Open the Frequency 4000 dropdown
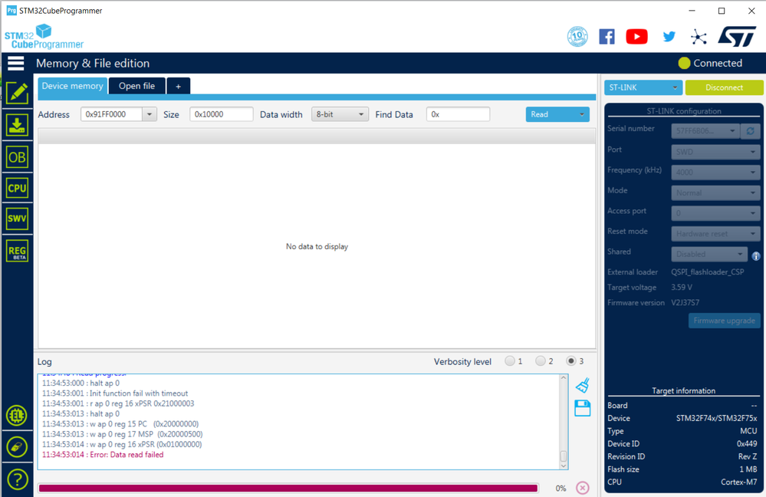 point(715,173)
